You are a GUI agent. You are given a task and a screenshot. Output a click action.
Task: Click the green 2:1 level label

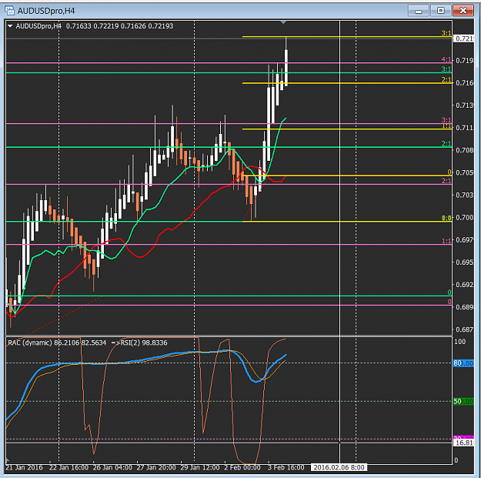point(446,144)
